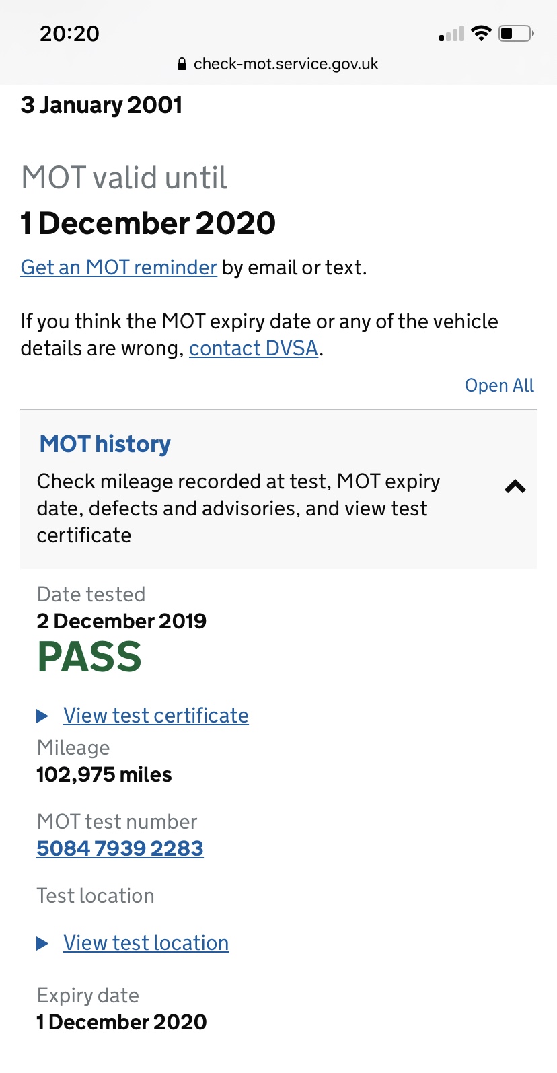Click Open All to expand all sections
This screenshot has height=1073, width=557.
coord(499,385)
